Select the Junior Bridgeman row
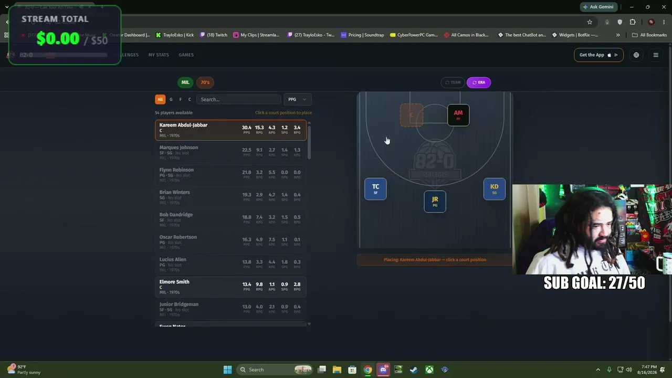Viewport: 672px width, 378px height. click(230, 309)
